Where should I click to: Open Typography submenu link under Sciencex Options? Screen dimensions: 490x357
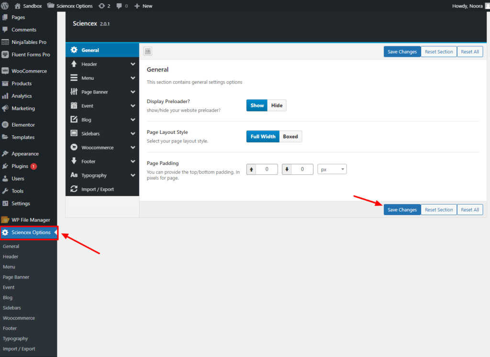15,338
